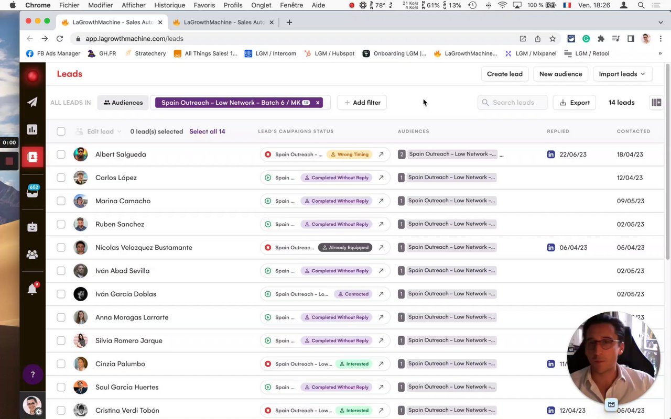This screenshot has height=419, width=671.
Task: Toggle the select-all header checkbox
Action: 61,131
